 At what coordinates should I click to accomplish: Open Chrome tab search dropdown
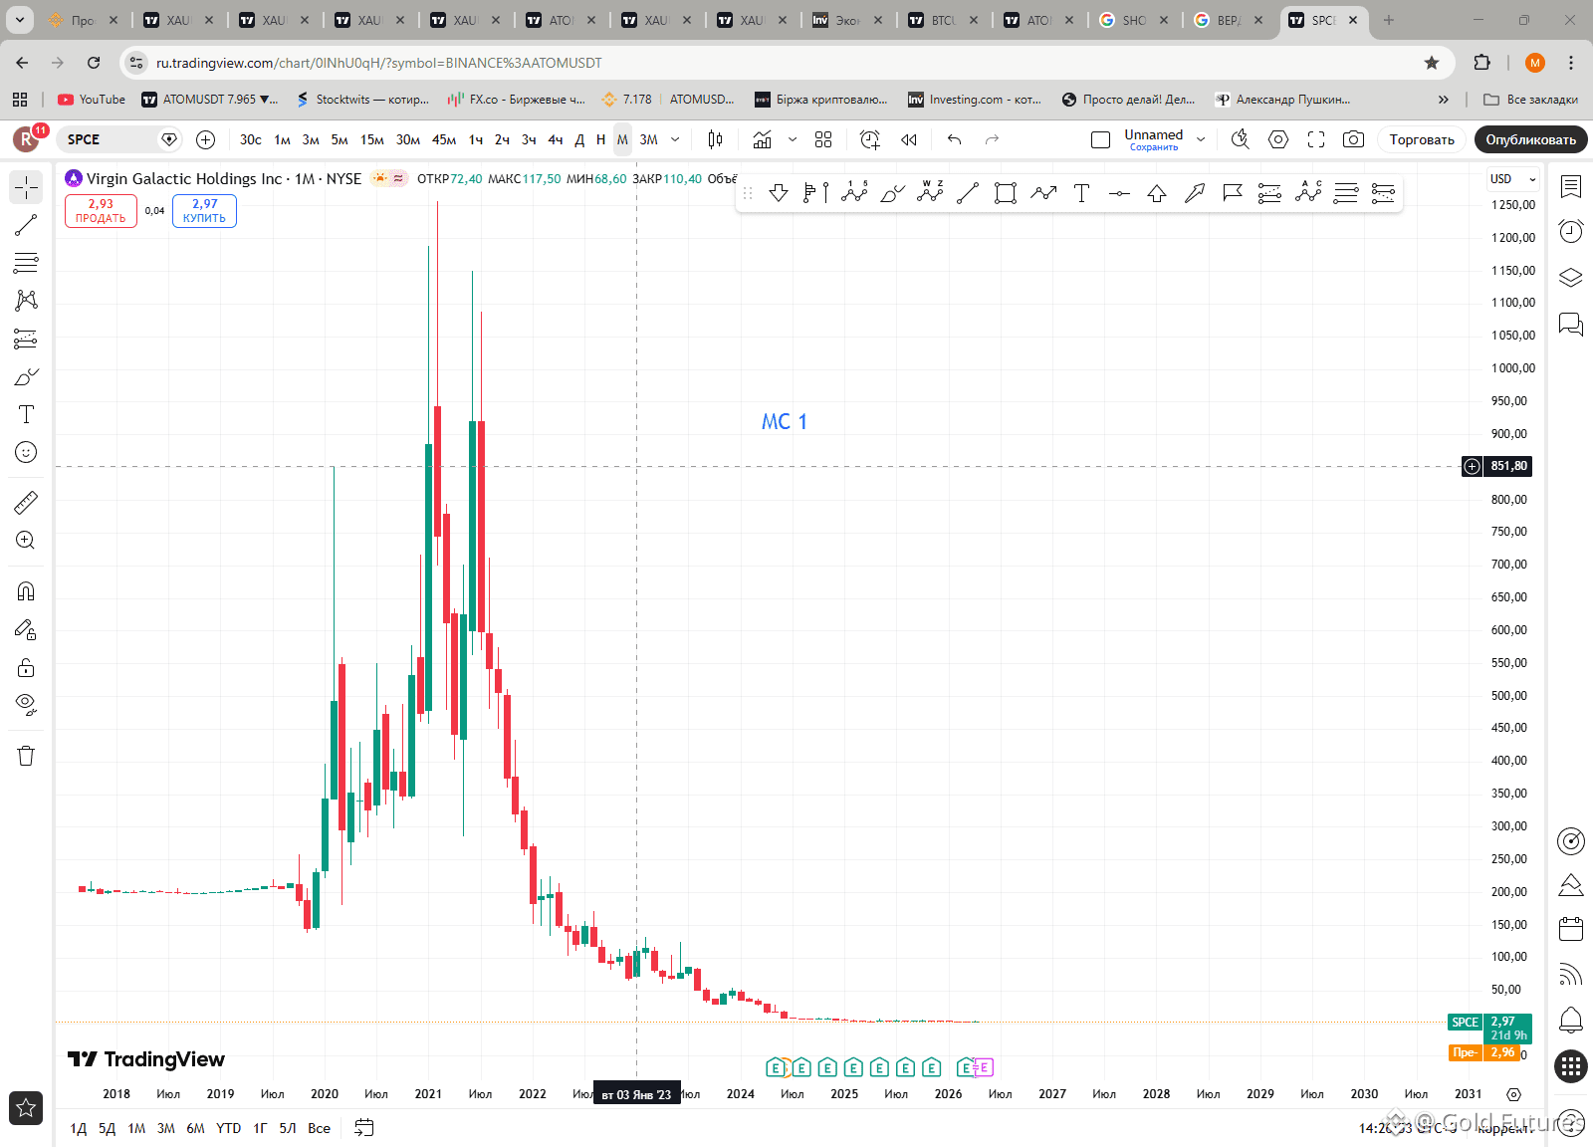(x=19, y=20)
